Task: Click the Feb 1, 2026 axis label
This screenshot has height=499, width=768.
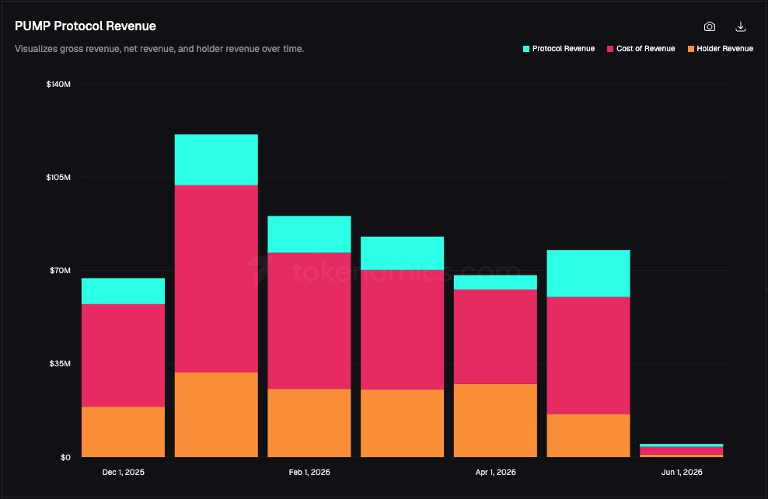Action: 309,472
